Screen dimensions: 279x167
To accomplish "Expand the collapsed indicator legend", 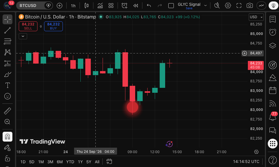I will (x=23, y=36).
